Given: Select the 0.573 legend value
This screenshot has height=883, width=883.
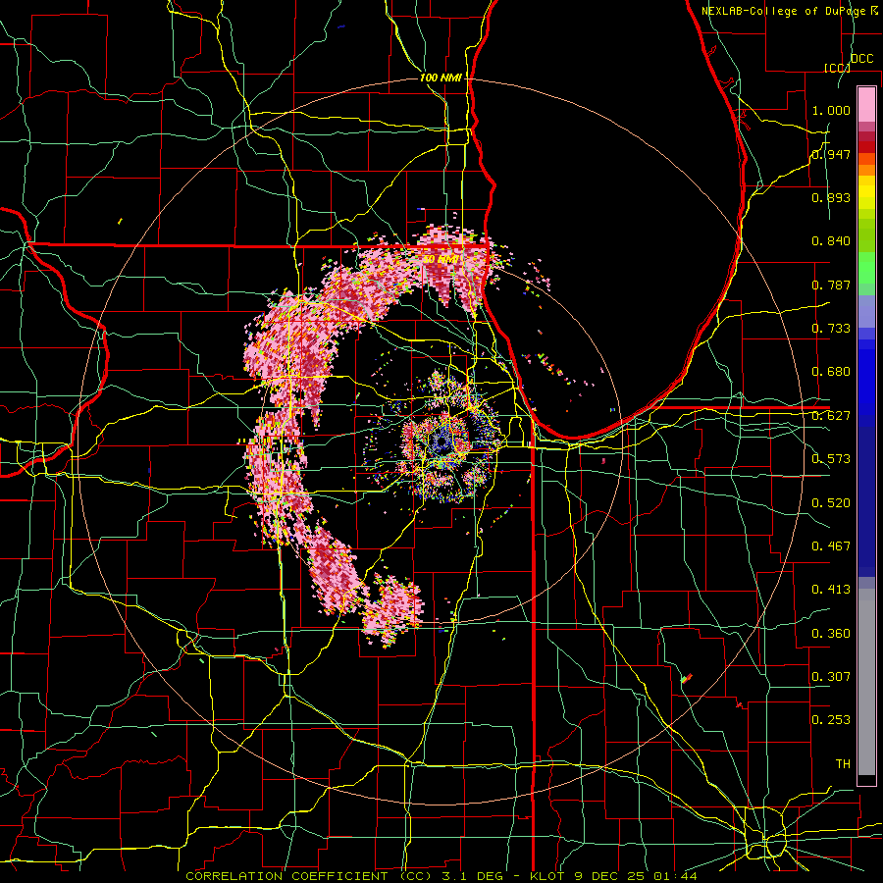Looking at the screenshot, I should (x=831, y=459).
